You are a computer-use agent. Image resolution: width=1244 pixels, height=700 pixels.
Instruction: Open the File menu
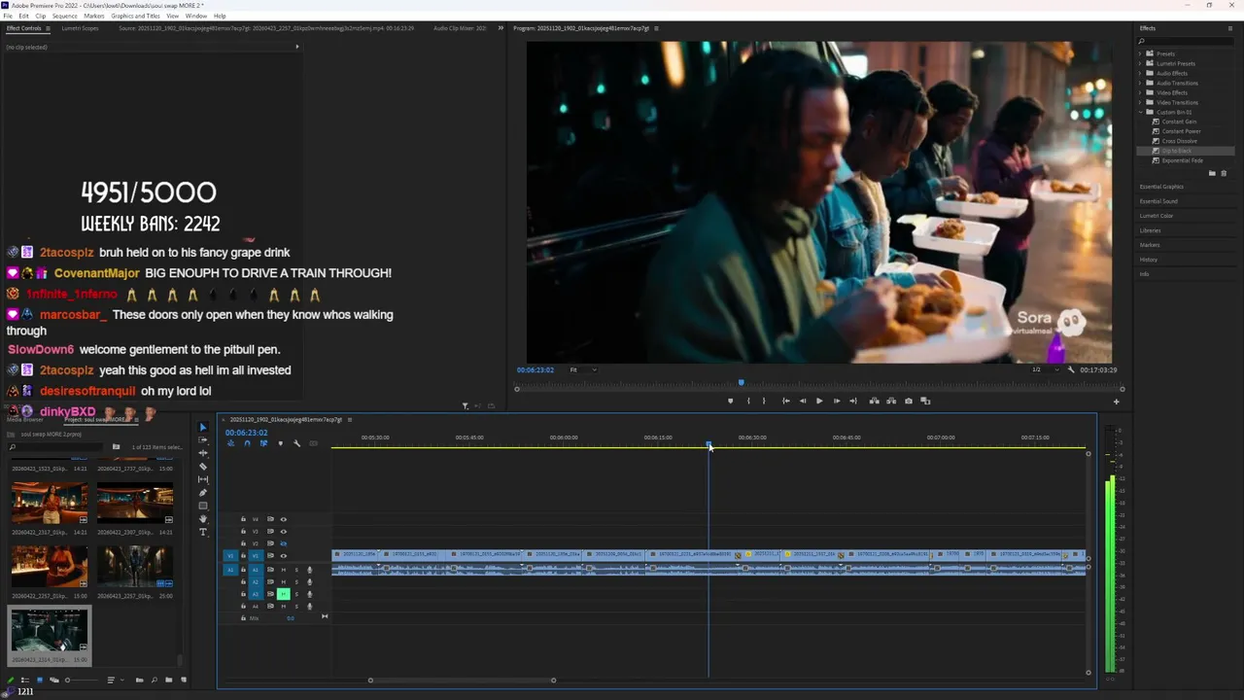8,16
